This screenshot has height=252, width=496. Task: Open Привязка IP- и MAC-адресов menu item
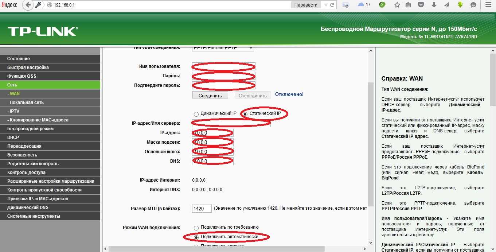(50, 199)
